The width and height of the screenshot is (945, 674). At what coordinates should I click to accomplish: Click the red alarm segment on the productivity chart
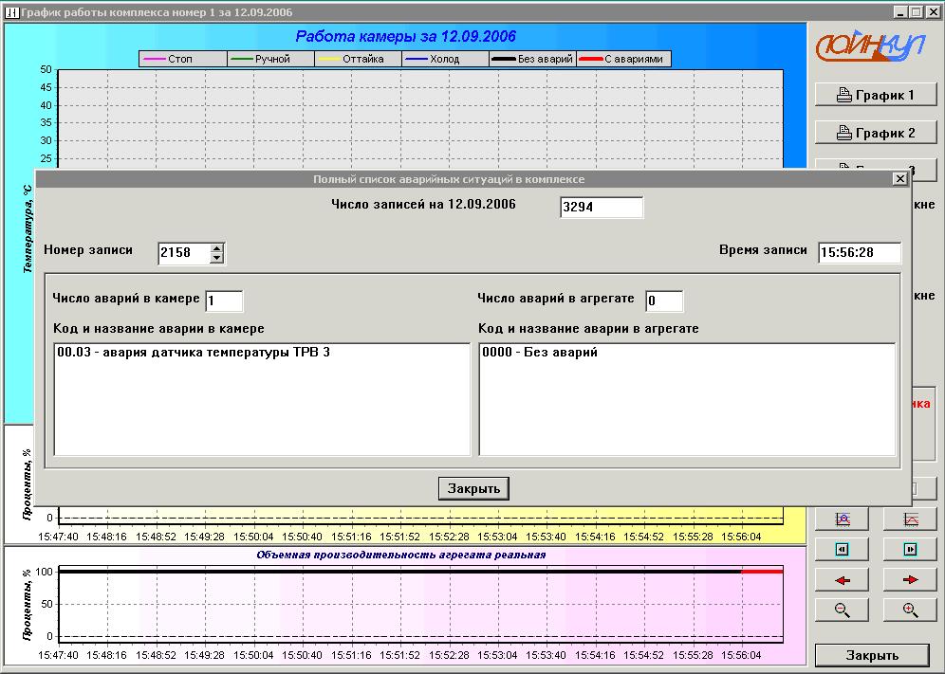pos(763,571)
